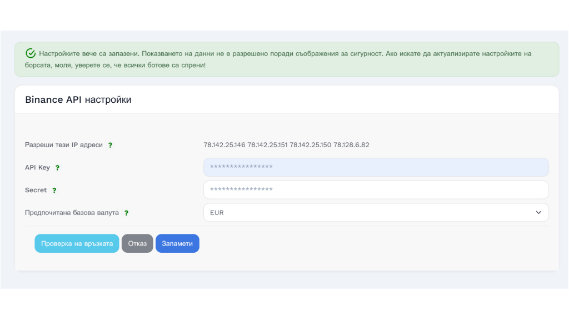Click the allowed IP addresses text 78.142.25.146
The height and width of the screenshot is (320, 569).
click(224, 145)
